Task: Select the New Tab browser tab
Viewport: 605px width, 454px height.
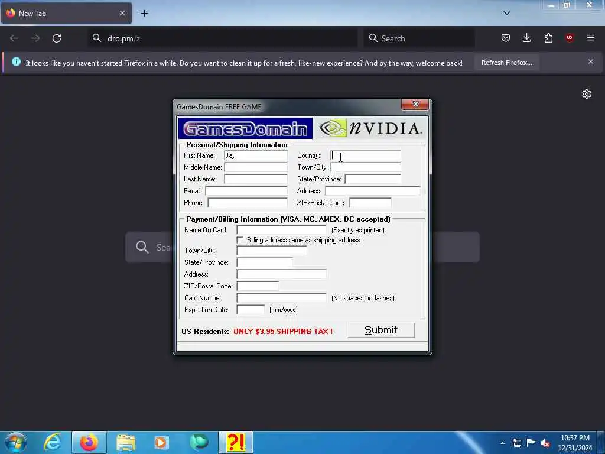Action: (66, 13)
